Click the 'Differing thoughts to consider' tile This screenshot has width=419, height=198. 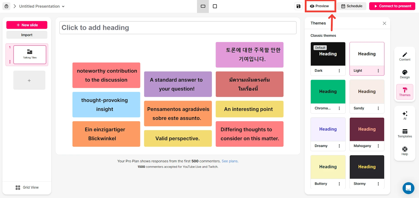coord(250,134)
